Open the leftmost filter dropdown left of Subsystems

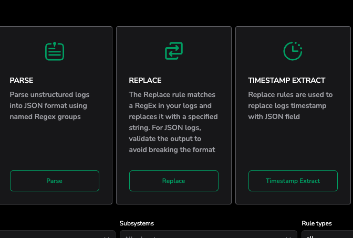coord(53,235)
